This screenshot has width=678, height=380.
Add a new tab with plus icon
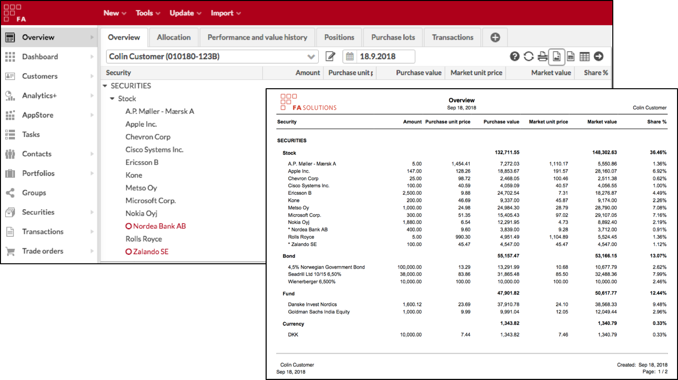coord(495,37)
